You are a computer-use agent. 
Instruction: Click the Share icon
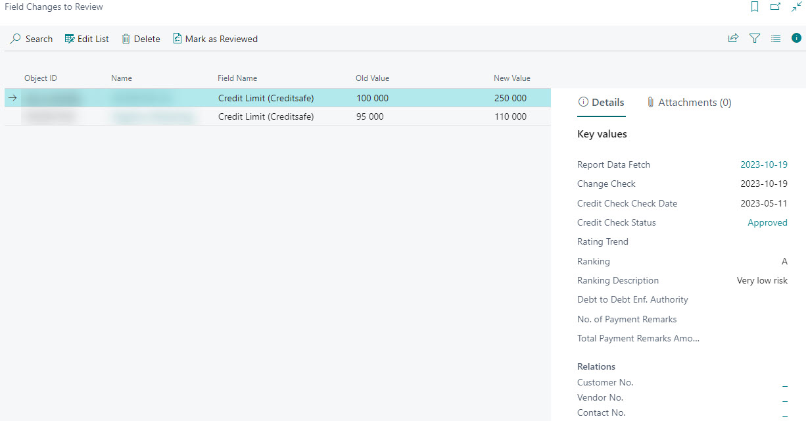tap(733, 39)
